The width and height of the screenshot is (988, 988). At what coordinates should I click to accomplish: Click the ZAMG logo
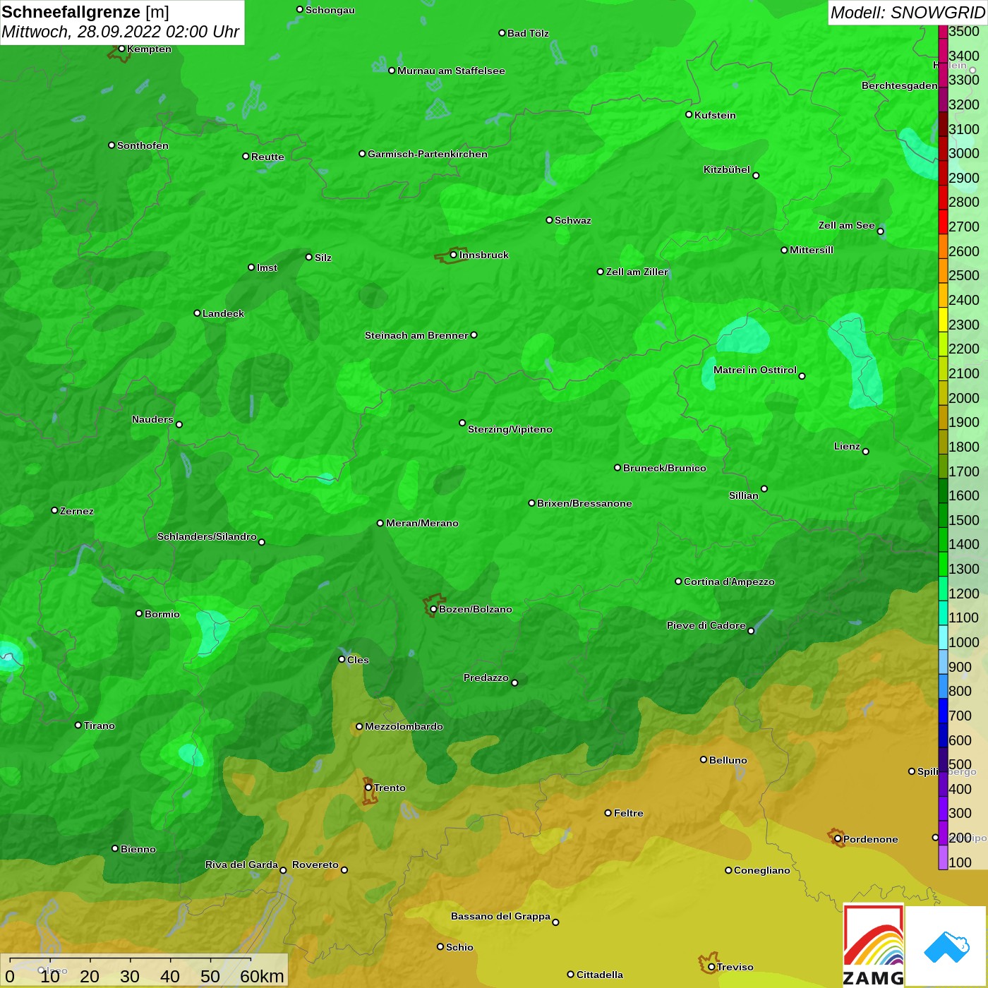pyautogui.click(x=874, y=946)
